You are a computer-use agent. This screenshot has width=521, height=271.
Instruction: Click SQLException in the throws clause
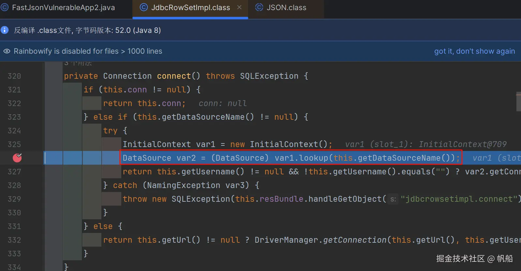pos(269,76)
